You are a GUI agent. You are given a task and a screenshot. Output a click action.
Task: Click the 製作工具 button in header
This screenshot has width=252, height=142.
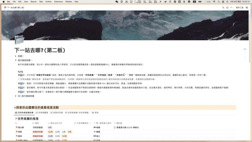tap(242, 8)
